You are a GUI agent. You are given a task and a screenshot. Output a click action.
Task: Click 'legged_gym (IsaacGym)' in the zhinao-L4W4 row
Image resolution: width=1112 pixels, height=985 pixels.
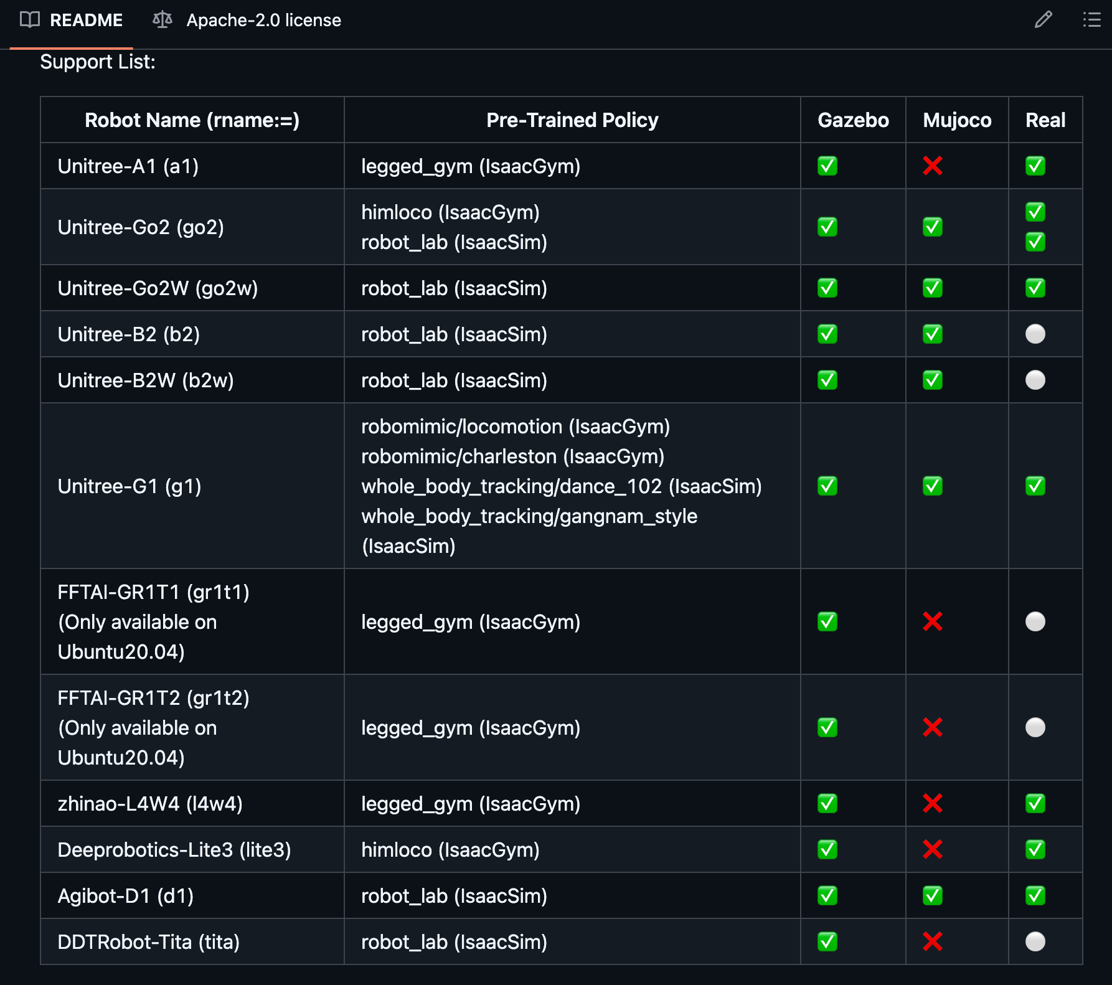coord(471,804)
